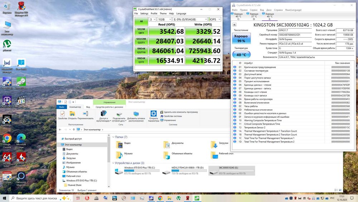Run SEQ1M Q8T1 test button
Viewport: 358px width, 202px height.
(x=141, y=31)
